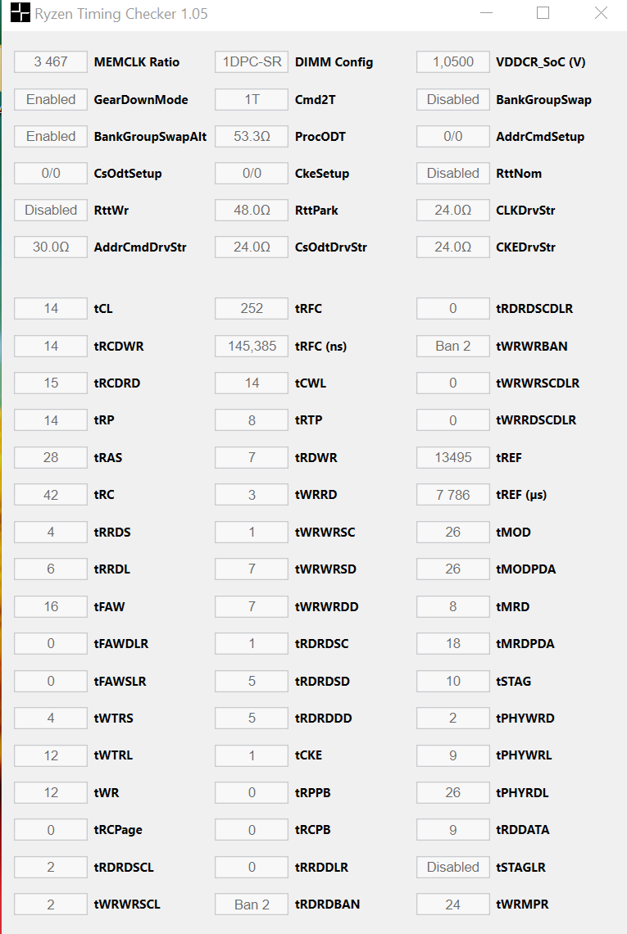
Task: Click the MEMCLK Ratio value field
Action: coord(51,62)
